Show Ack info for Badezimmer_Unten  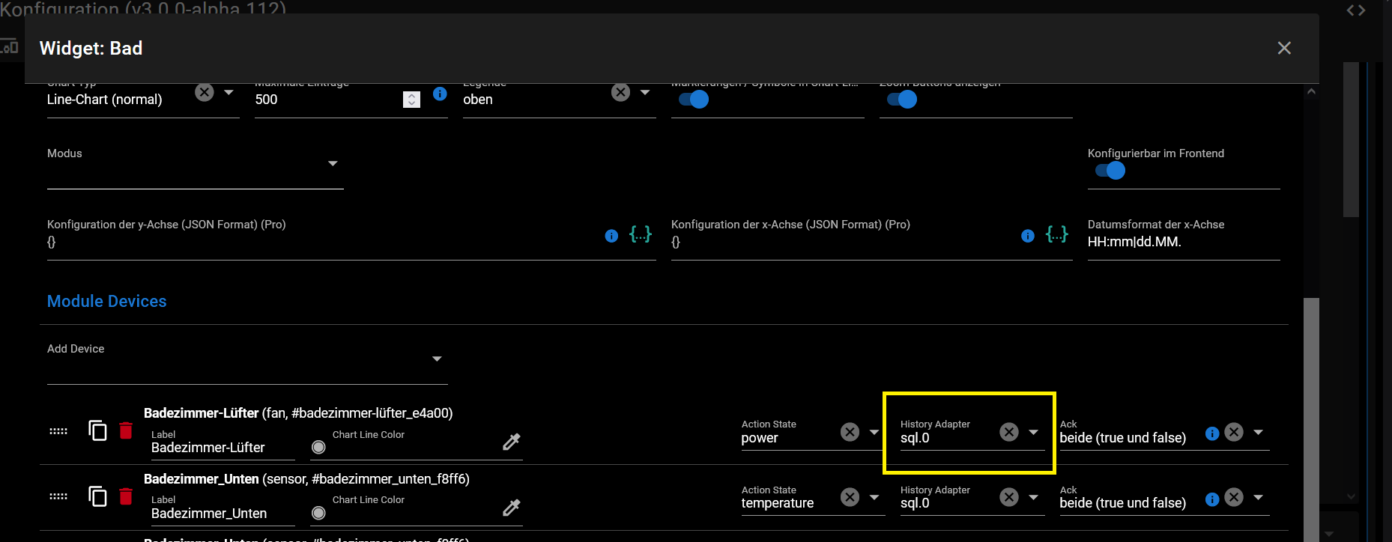click(1212, 499)
